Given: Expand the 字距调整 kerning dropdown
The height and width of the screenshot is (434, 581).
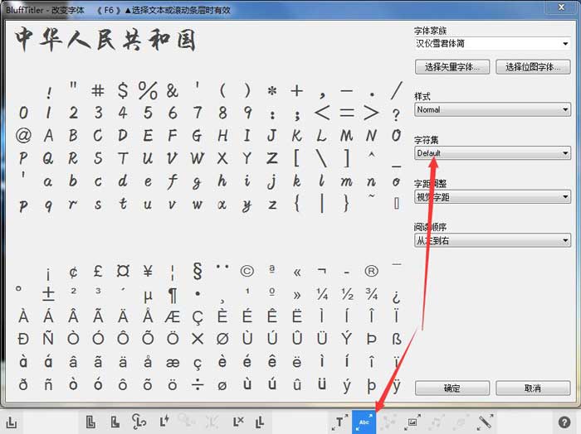Looking at the screenshot, I should coord(492,196).
